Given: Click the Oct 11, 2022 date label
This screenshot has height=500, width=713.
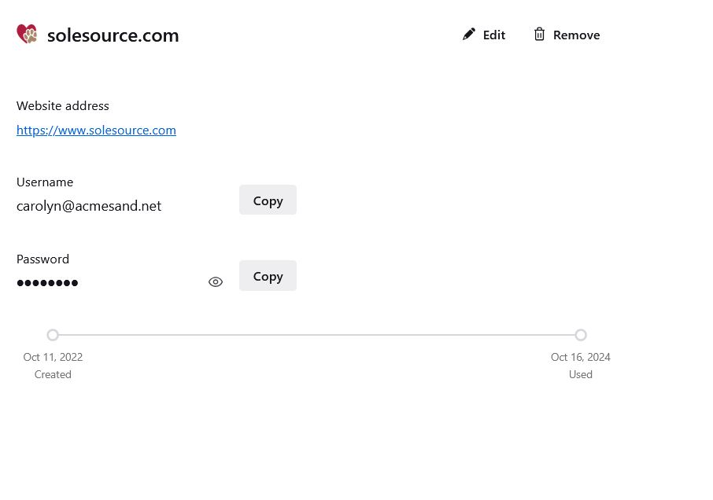Looking at the screenshot, I should pyautogui.click(x=53, y=358).
